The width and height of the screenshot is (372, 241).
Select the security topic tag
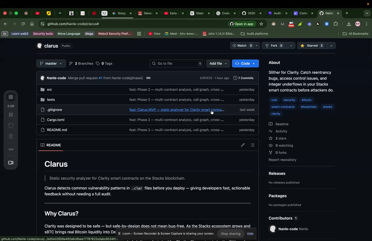tap(289, 100)
